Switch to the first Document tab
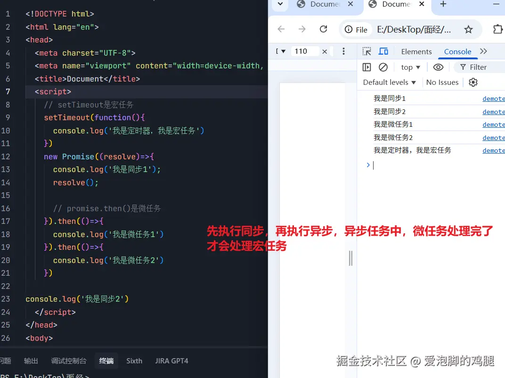Viewport: 505px width, 378px height. [325, 4]
